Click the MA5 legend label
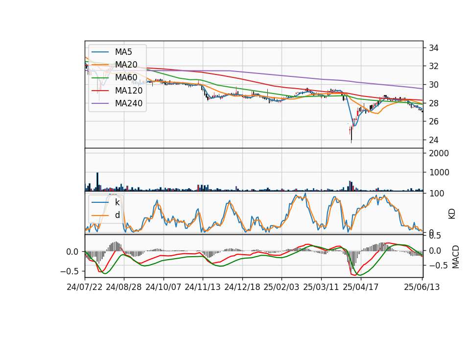Viewport: 470px width, 338px height. (123, 52)
